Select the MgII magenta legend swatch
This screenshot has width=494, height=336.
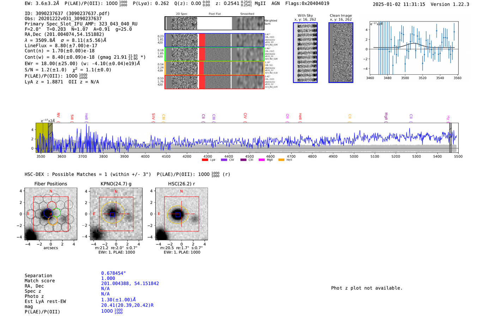pyautogui.click(x=261, y=160)
